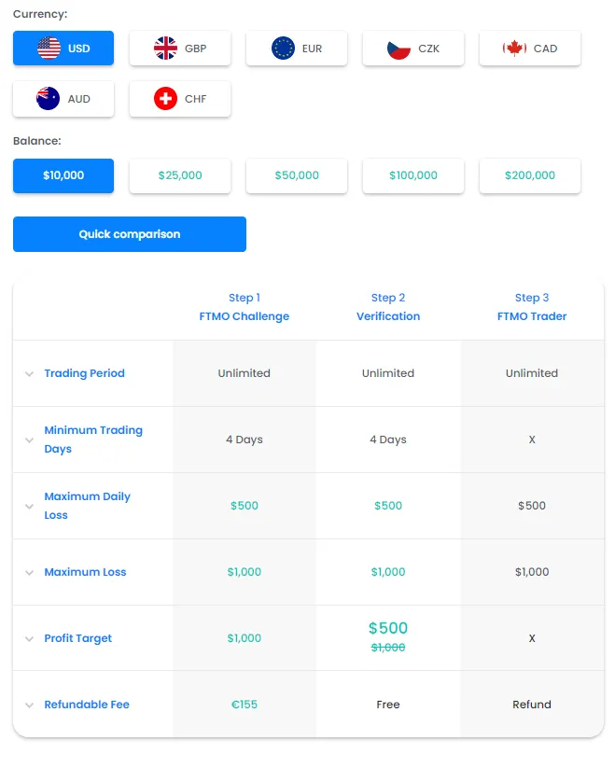The image size is (615, 768).
Task: Click the Czech flag icon on CZK
Action: tap(398, 49)
